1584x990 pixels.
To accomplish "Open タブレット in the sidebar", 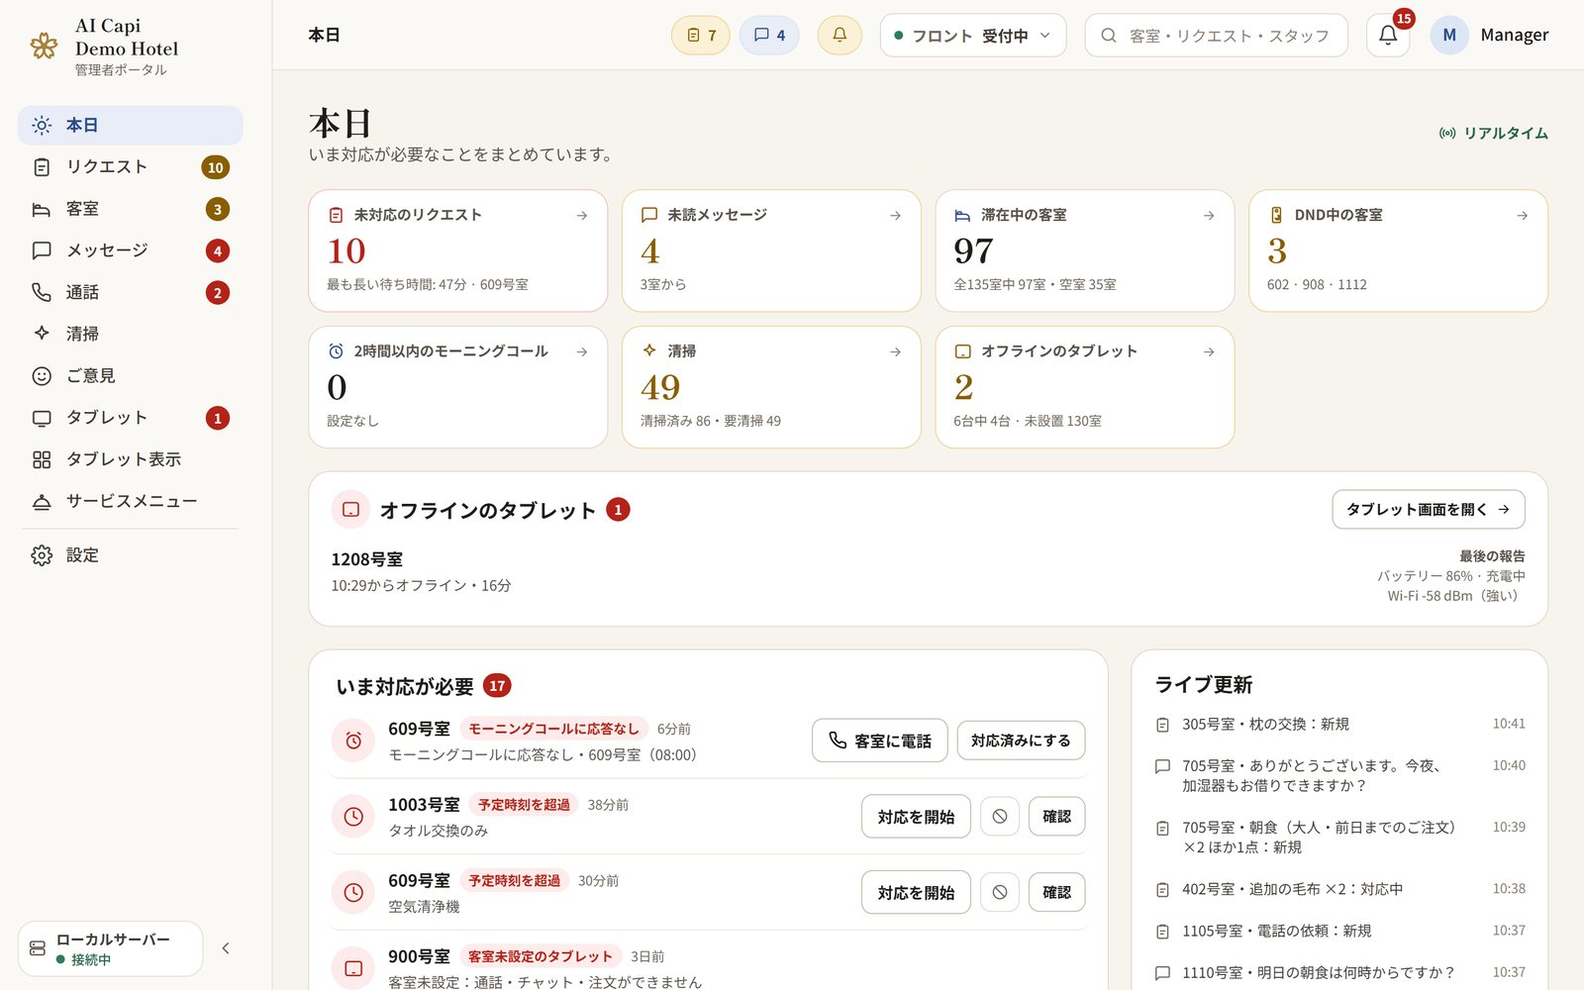I will [x=131, y=418].
